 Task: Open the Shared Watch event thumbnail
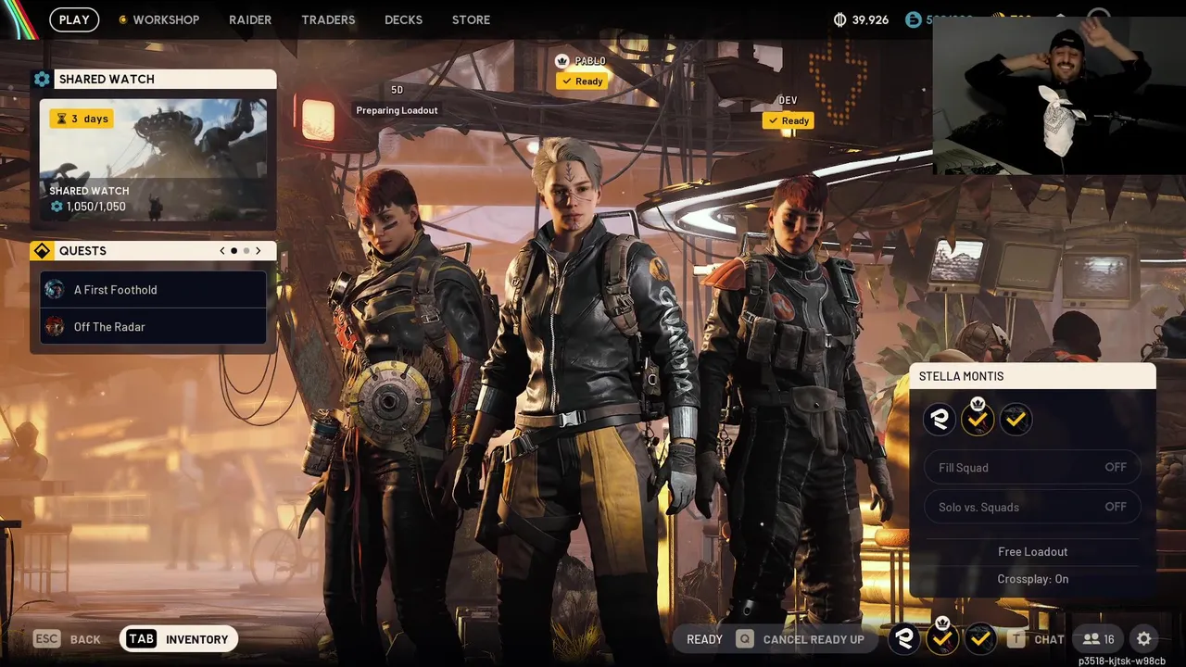pyautogui.click(x=154, y=159)
